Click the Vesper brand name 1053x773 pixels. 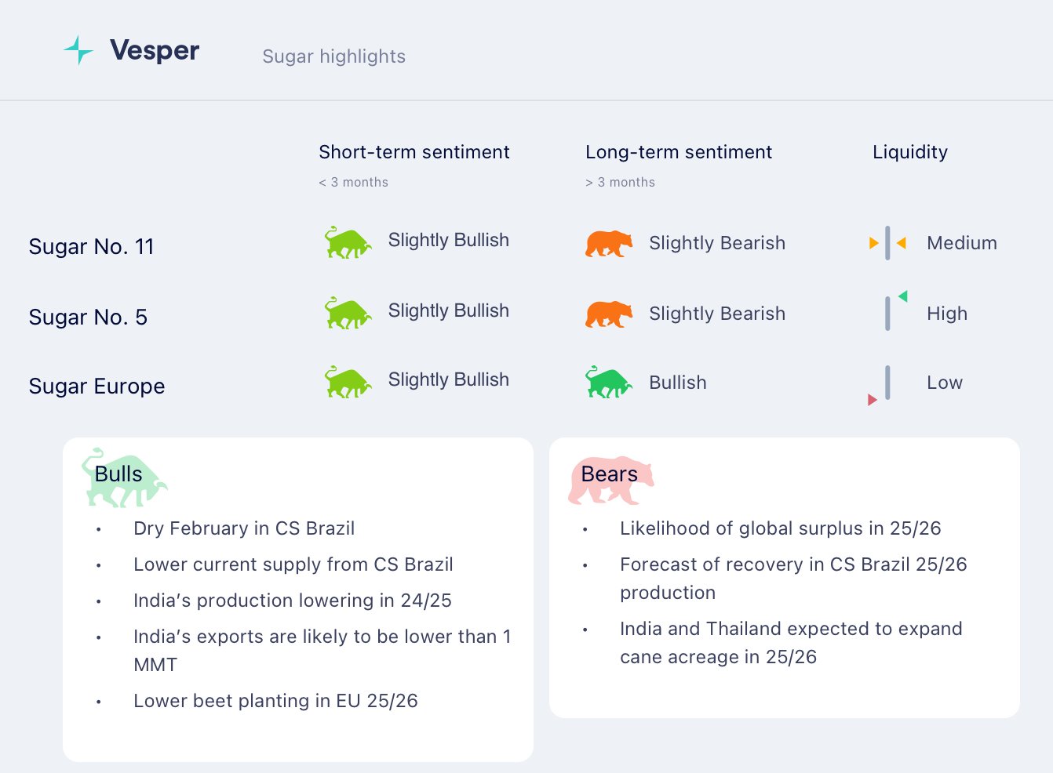tap(155, 50)
